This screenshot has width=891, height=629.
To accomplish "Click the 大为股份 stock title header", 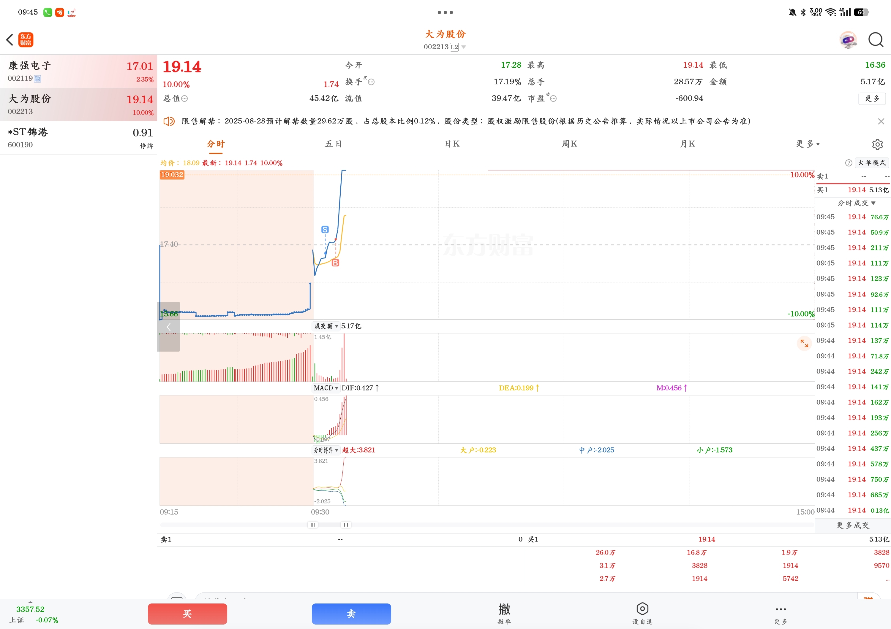I will [445, 34].
